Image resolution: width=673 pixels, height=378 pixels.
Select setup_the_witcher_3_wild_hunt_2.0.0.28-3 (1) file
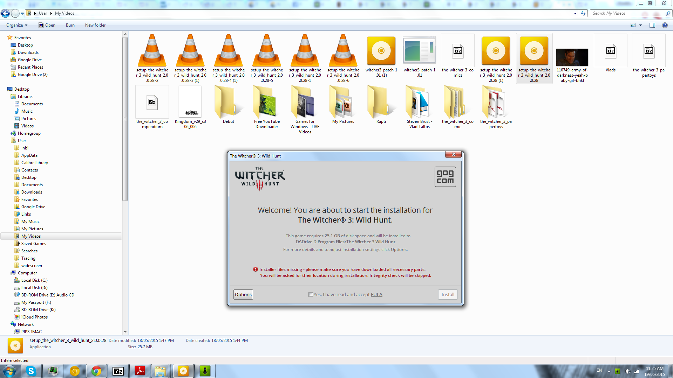pyautogui.click(x=190, y=58)
